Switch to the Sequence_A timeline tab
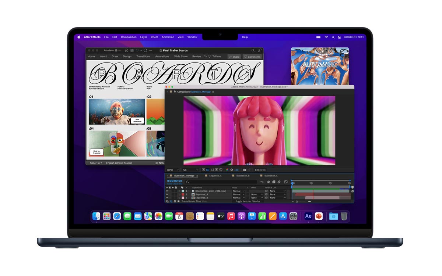Screen dimensions: 442x276 pos(215,176)
